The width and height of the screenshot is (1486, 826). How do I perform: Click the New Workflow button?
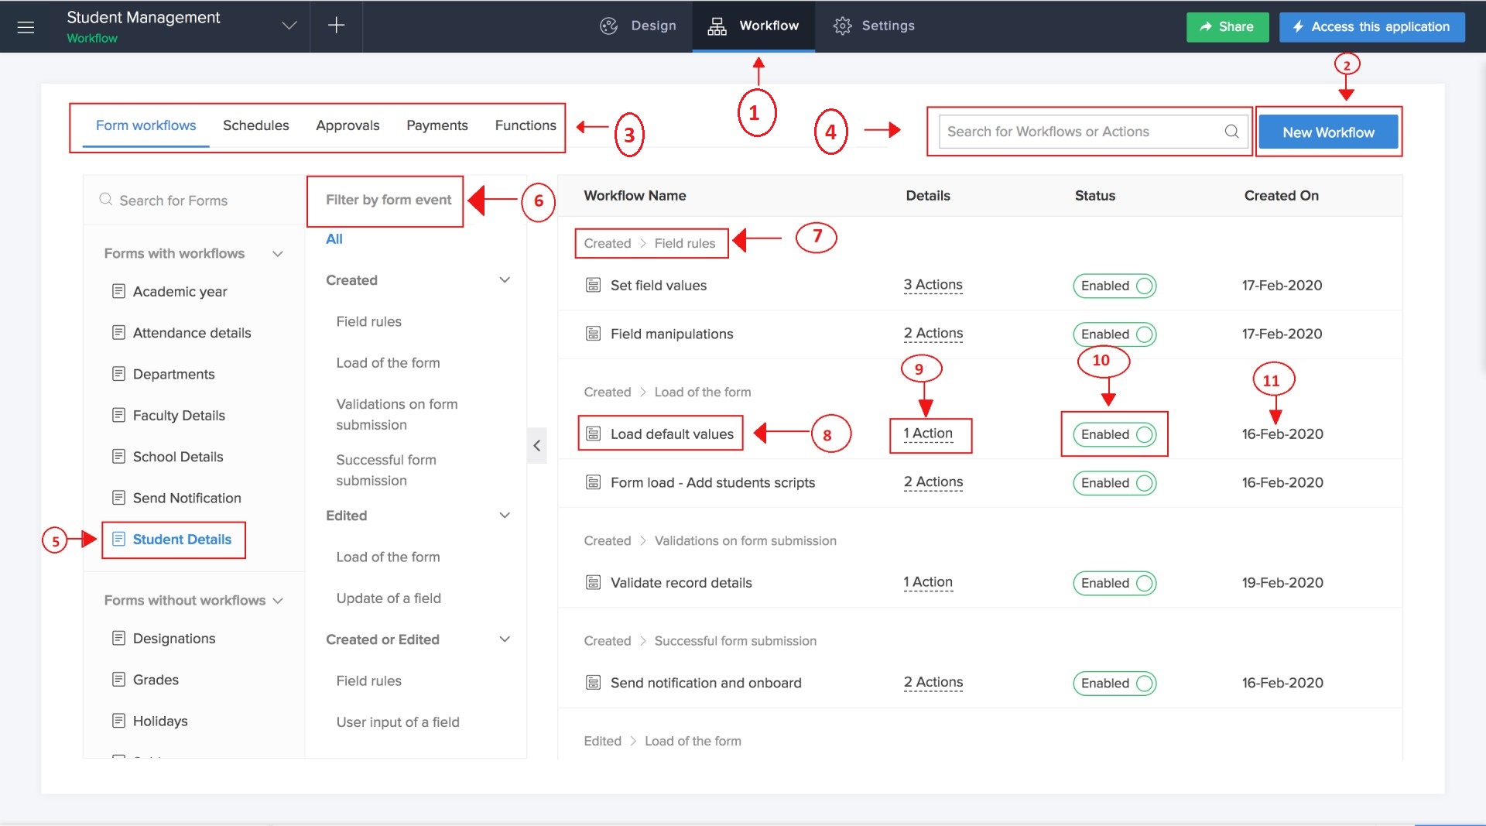[x=1328, y=132]
